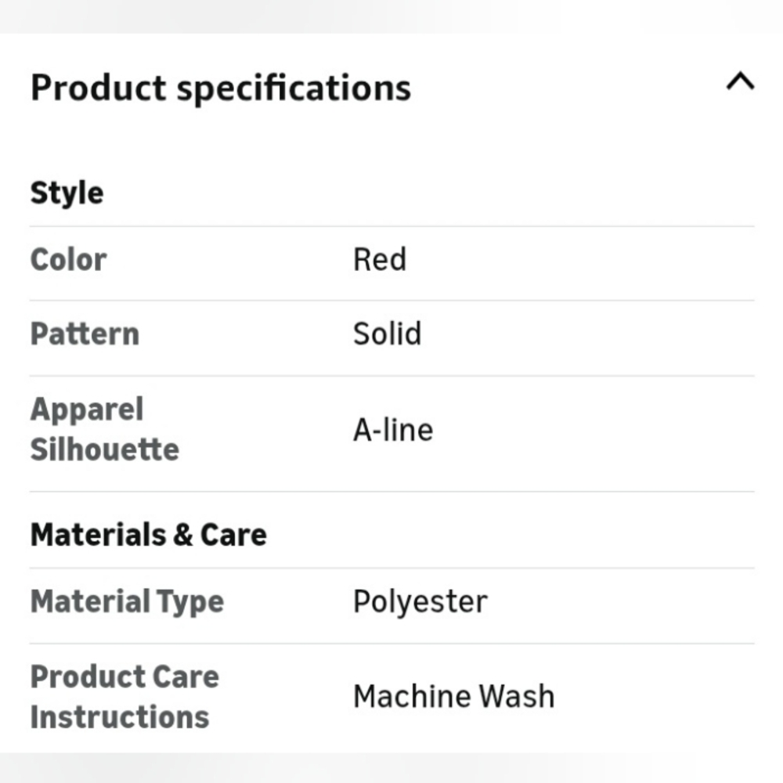This screenshot has width=783, height=783.
Task: Collapse the Product specifications section chevron
Action: coord(740,81)
